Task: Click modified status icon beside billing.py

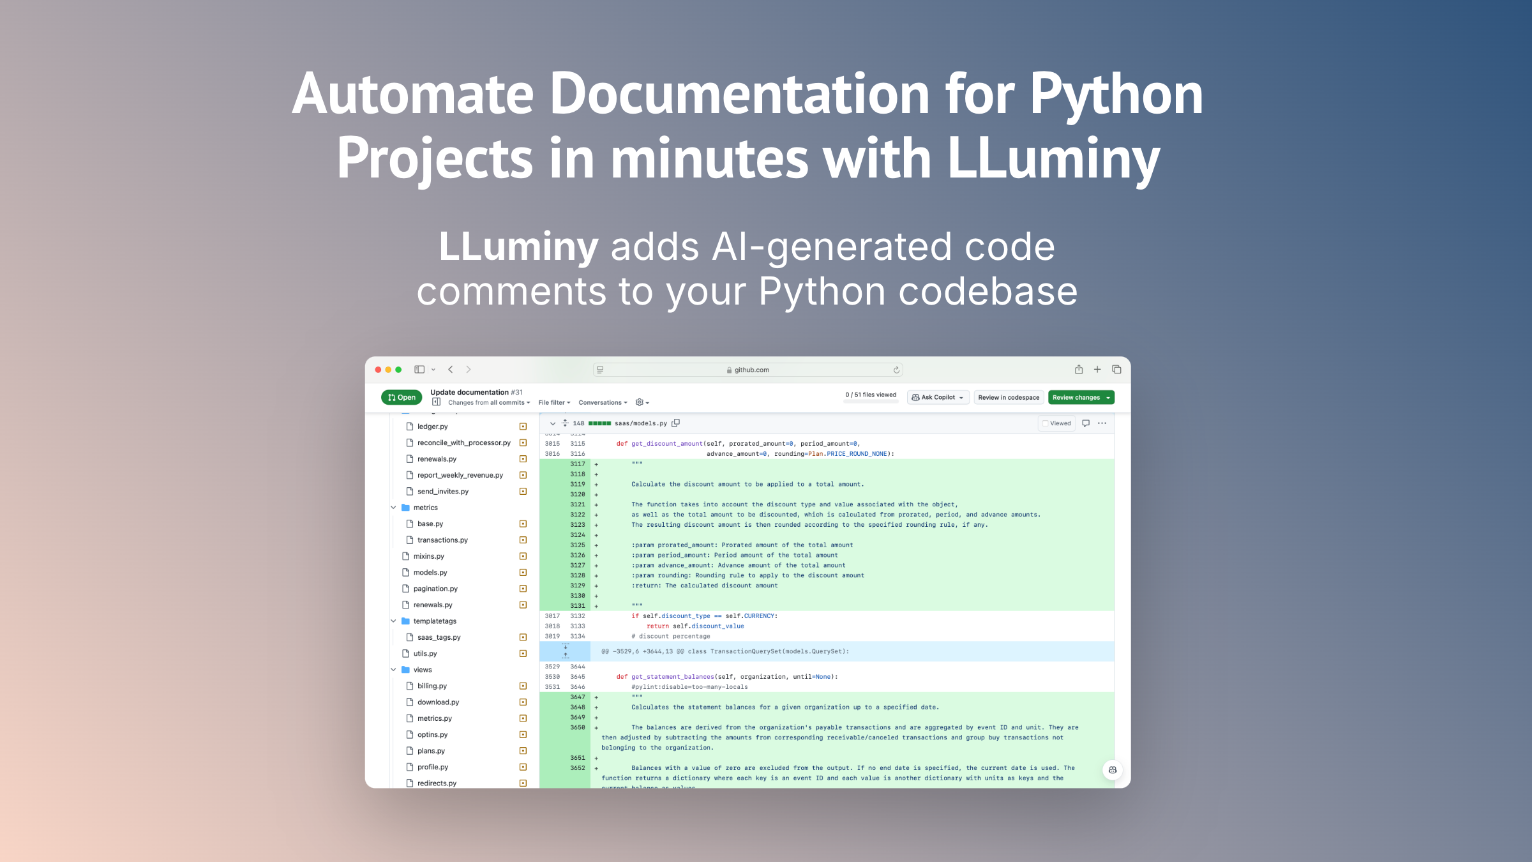Action: (x=523, y=686)
